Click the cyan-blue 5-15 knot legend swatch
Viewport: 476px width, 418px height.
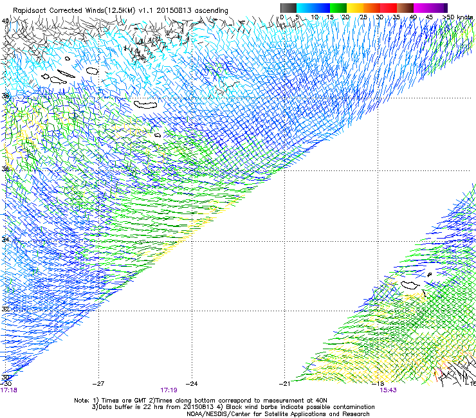[313, 8]
